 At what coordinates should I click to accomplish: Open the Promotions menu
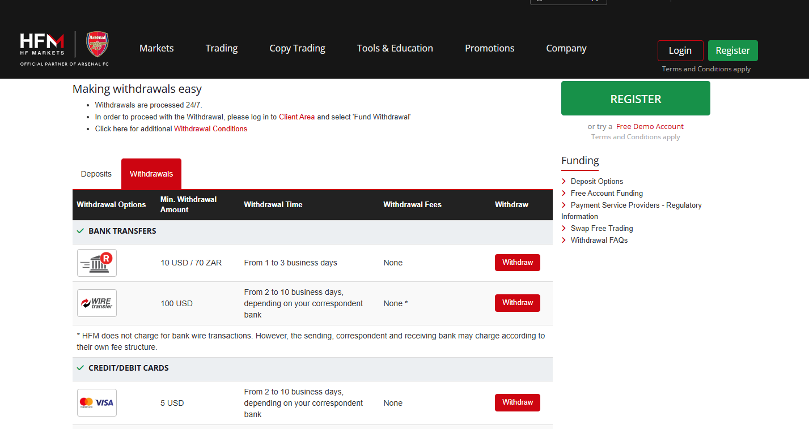pos(490,49)
